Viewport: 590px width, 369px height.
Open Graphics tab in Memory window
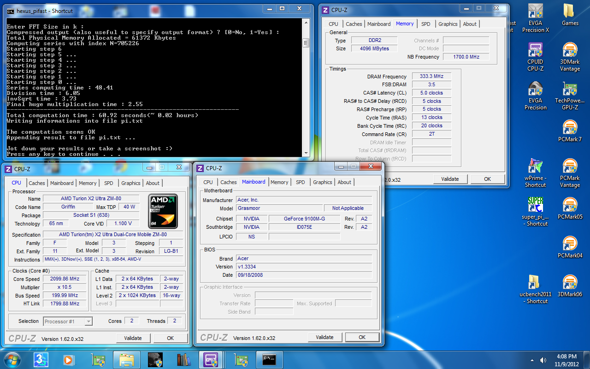(x=448, y=24)
